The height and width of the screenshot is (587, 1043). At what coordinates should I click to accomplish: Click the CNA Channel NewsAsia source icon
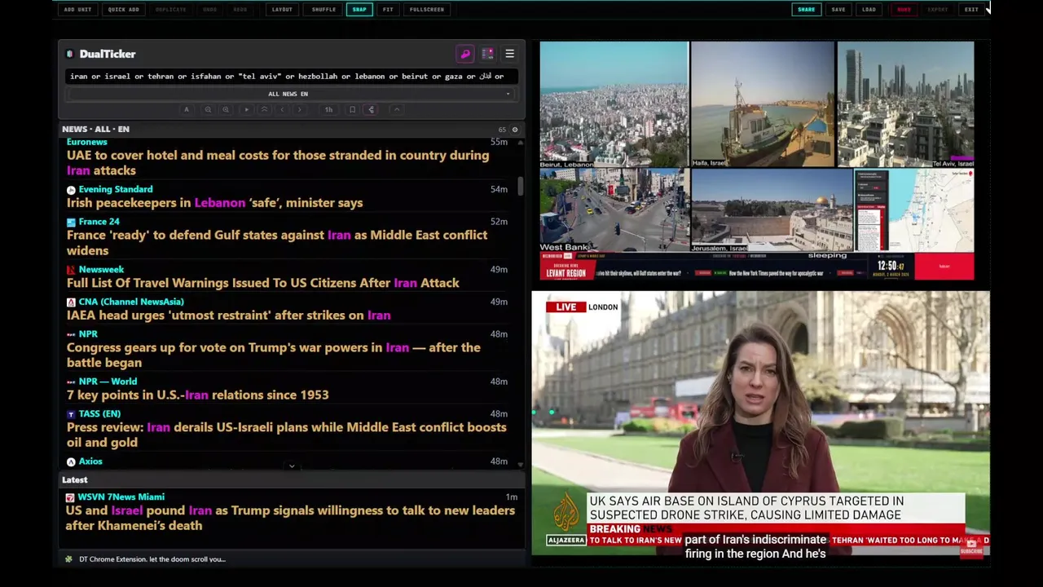pyautogui.click(x=71, y=302)
